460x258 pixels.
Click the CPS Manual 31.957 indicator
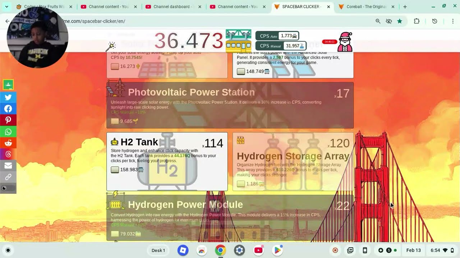pos(281,46)
